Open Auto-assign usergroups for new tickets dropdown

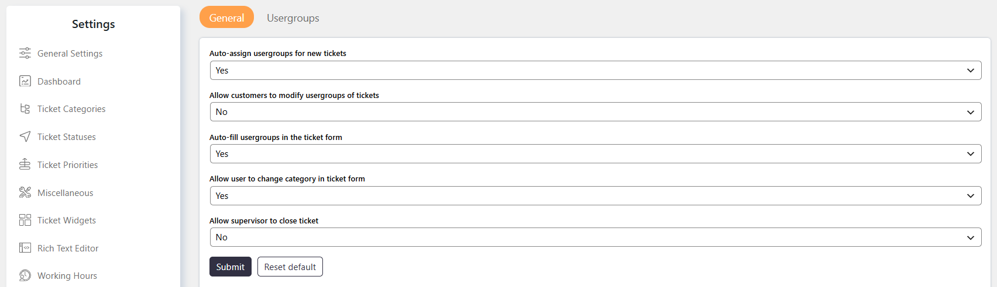click(x=596, y=70)
